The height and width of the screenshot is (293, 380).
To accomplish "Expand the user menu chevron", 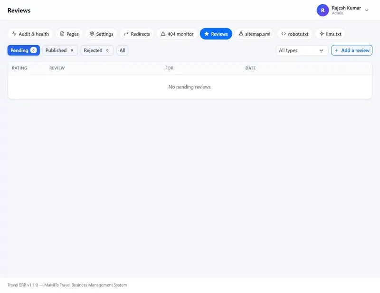I will tap(367, 10).
